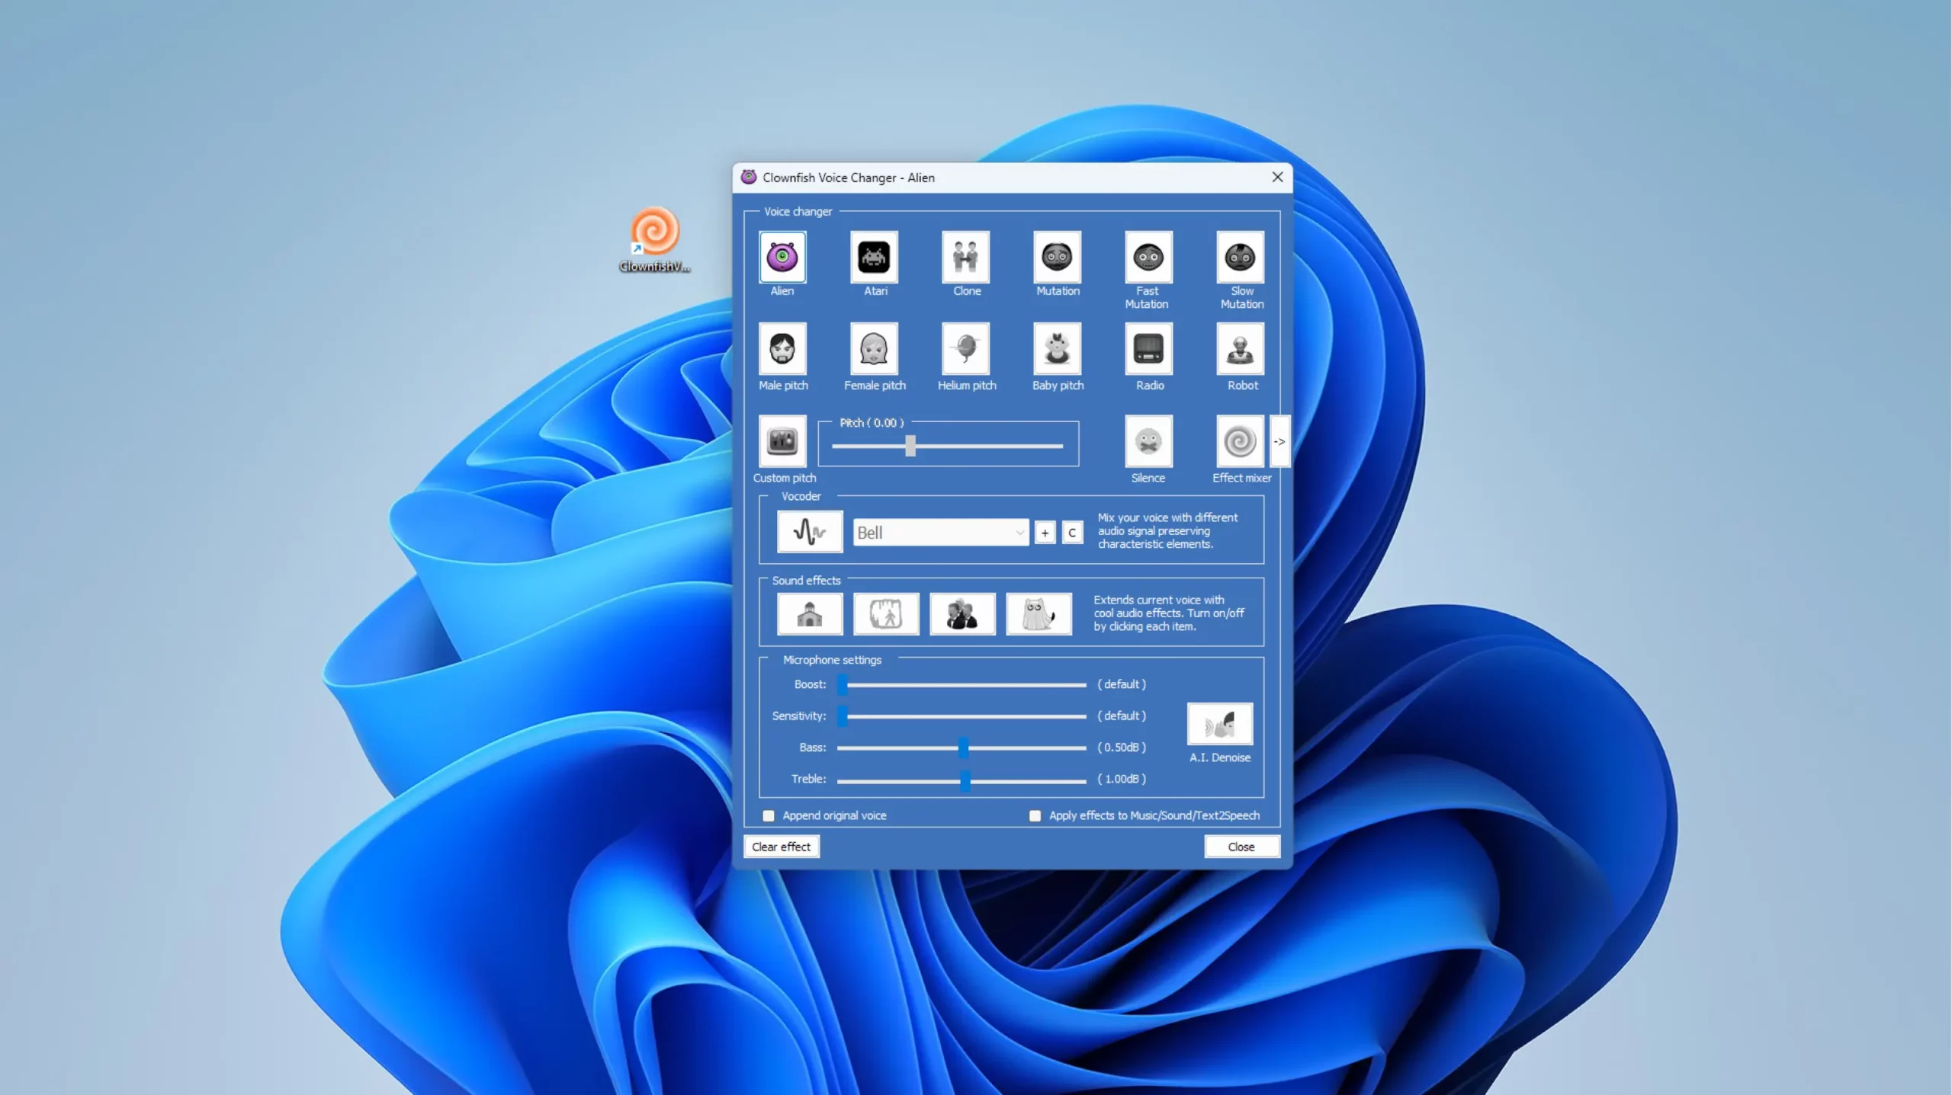
Task: Click the Bass slider handle
Action: pos(963,748)
